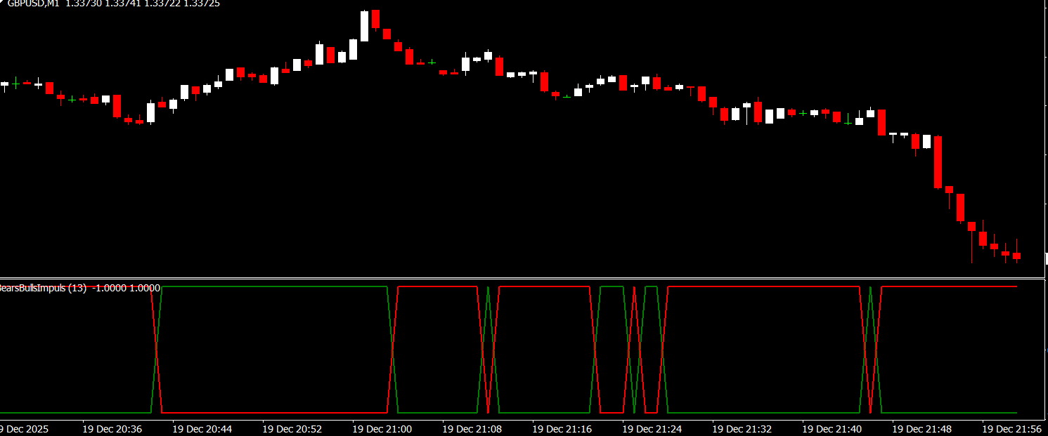Select the BearsBullsImpuls (13) indicator label
This screenshot has width=1048, height=436.
click(x=41, y=288)
